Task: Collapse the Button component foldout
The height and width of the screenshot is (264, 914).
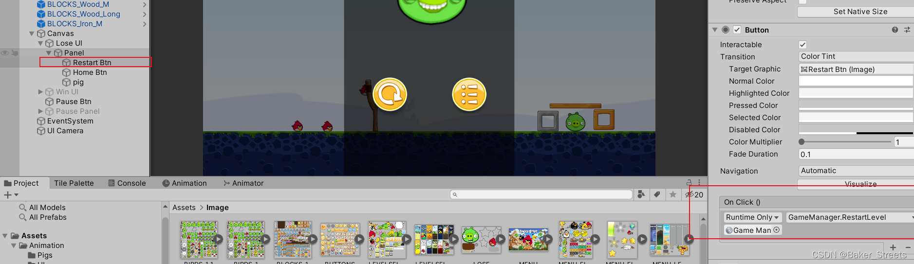Action: pyautogui.click(x=715, y=30)
